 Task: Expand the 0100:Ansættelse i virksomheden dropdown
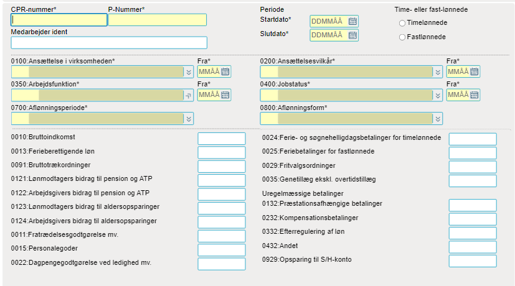coord(189,72)
